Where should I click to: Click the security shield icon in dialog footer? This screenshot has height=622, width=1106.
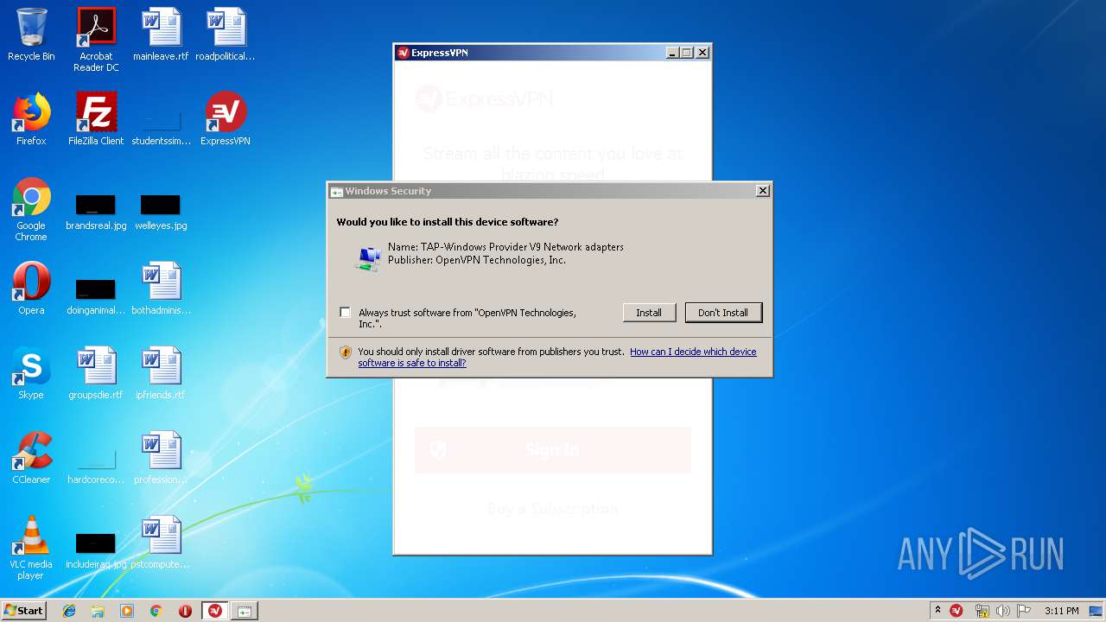coord(346,352)
